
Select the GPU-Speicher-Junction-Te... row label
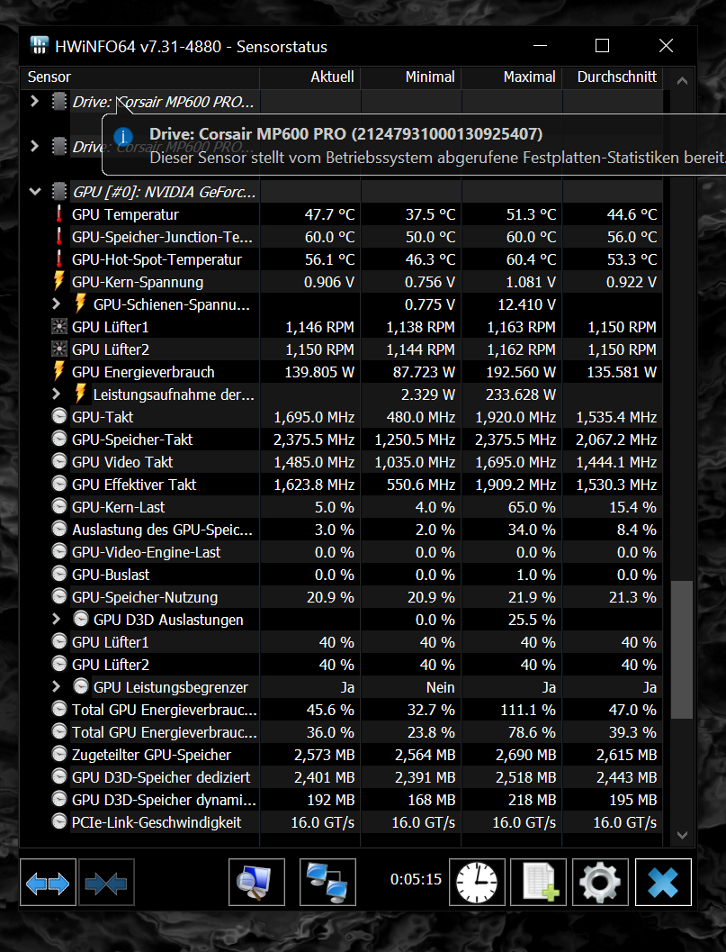point(162,237)
